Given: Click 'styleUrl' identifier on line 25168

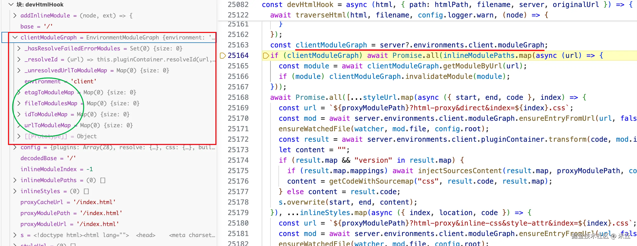Looking at the screenshot, I should [x=380, y=97].
